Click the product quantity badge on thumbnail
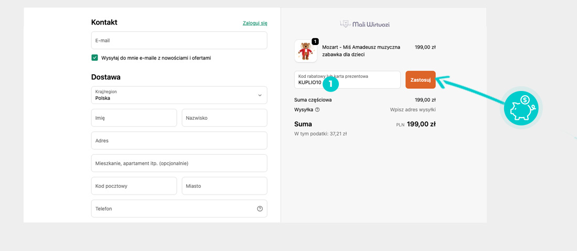 click(315, 41)
